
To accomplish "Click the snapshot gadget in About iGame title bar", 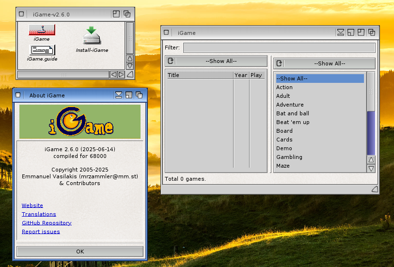I will click(x=128, y=95).
